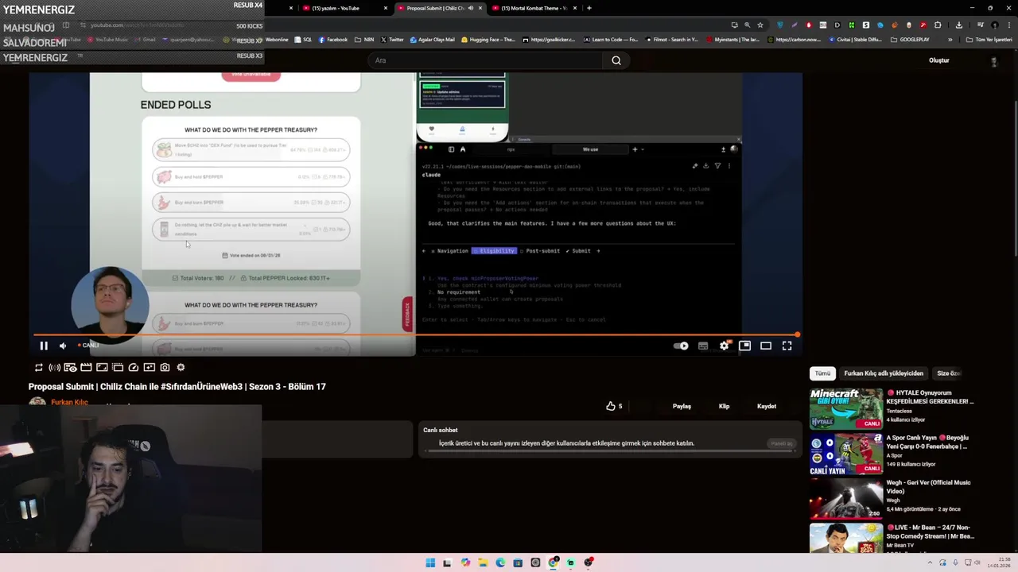Click the YouTube search magnifier button
This screenshot has height=572, width=1018.
[616, 60]
